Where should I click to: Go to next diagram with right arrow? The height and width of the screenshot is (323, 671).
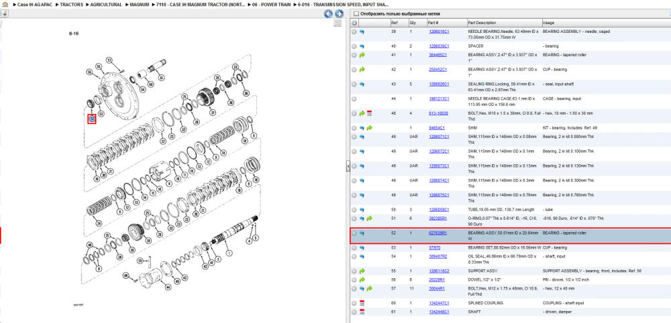point(338,13)
